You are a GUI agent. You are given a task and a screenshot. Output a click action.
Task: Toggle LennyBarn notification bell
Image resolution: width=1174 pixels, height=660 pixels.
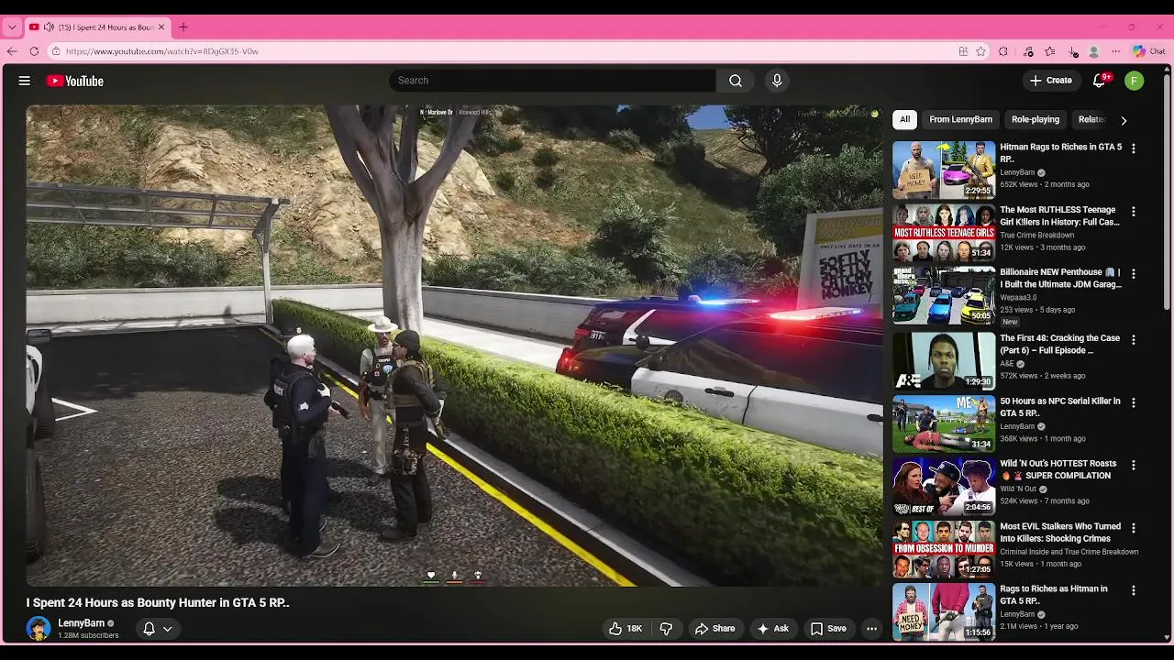[149, 629]
